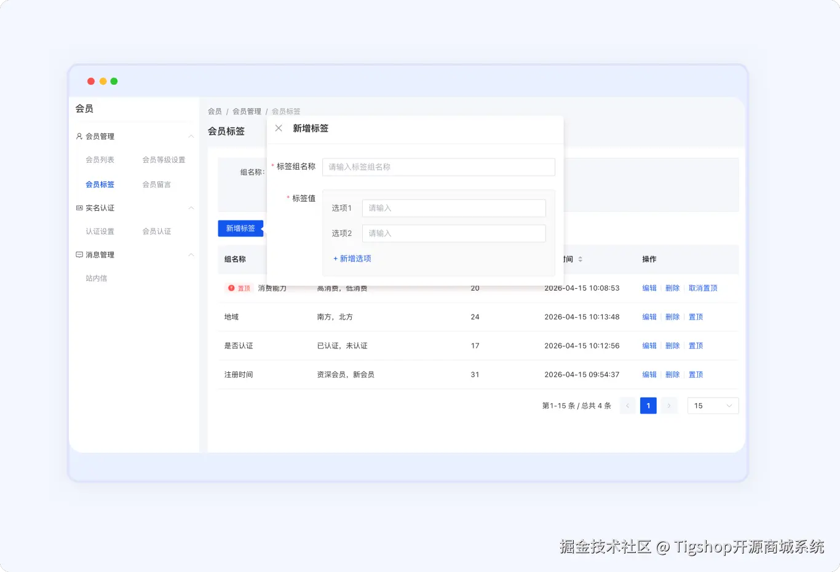Delete the 注册时间 row
840x572 pixels.
(673, 375)
